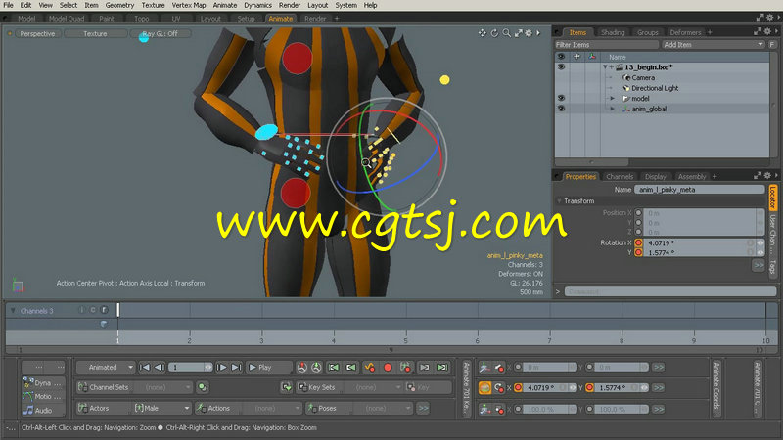Go to the last frame
Screen dimensions: 783x440
pyautogui.click(x=236, y=368)
